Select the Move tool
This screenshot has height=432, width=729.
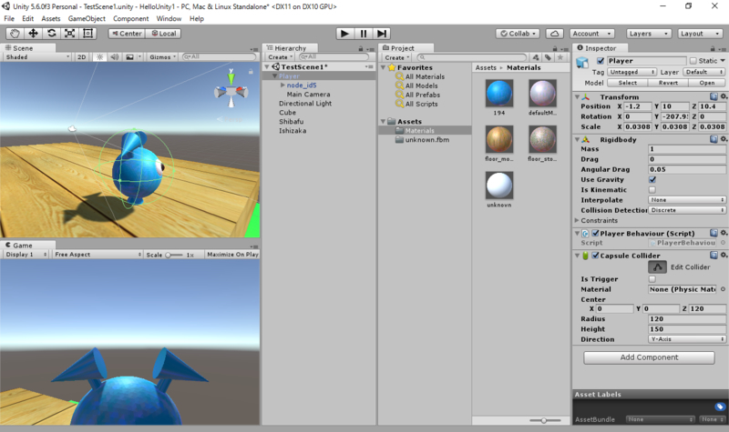(x=33, y=34)
